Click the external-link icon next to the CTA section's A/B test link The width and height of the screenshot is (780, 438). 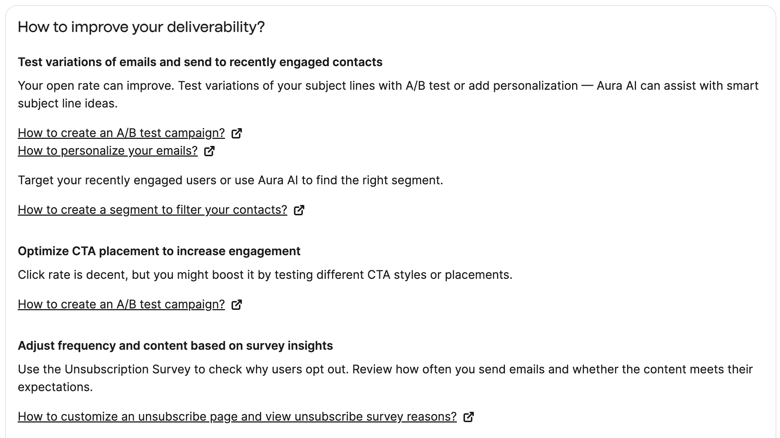237,305
